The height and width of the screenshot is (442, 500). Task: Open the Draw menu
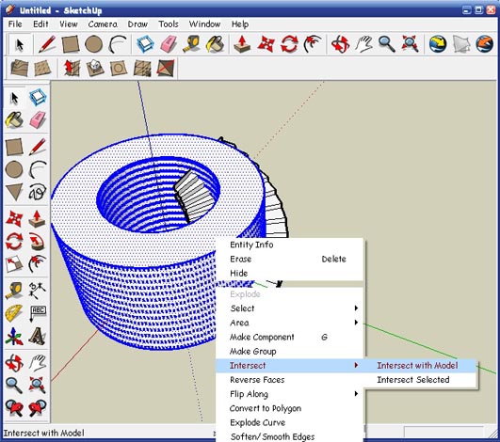(x=137, y=24)
